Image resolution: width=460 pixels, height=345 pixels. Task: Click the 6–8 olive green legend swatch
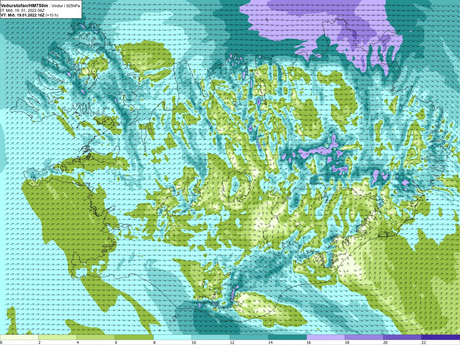134,337
